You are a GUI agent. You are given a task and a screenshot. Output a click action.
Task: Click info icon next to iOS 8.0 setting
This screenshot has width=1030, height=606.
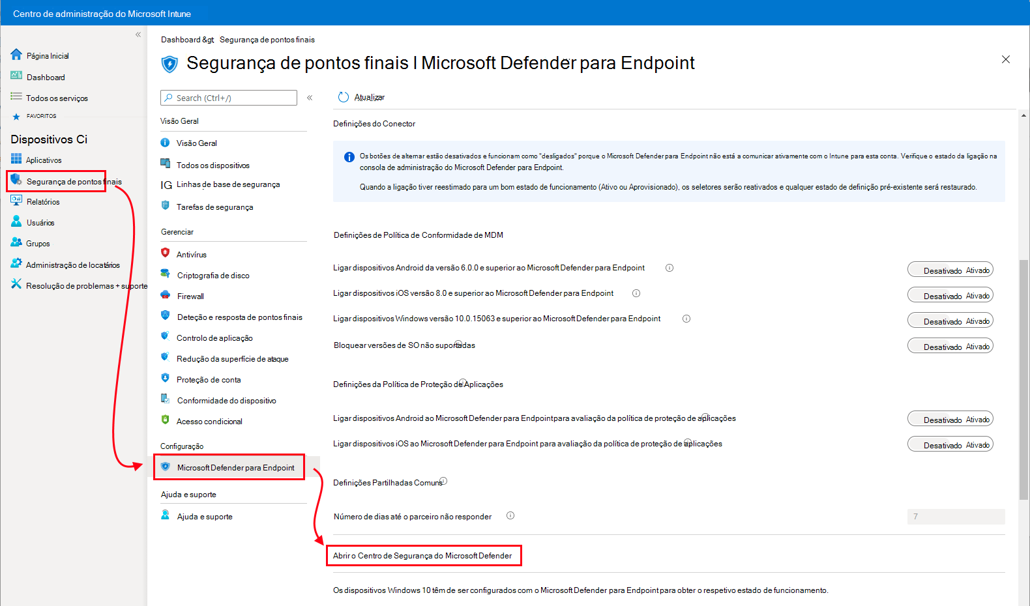[636, 293]
